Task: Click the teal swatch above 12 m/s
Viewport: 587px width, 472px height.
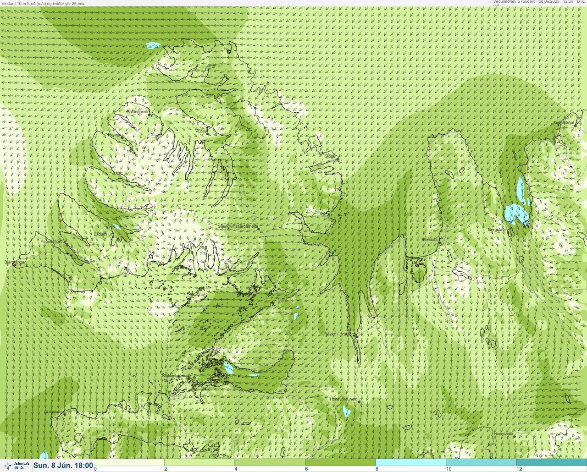Action: (x=551, y=462)
